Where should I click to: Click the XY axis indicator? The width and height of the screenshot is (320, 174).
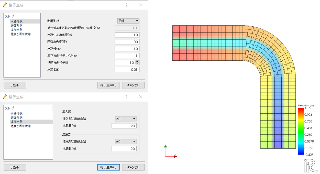pos(171,151)
